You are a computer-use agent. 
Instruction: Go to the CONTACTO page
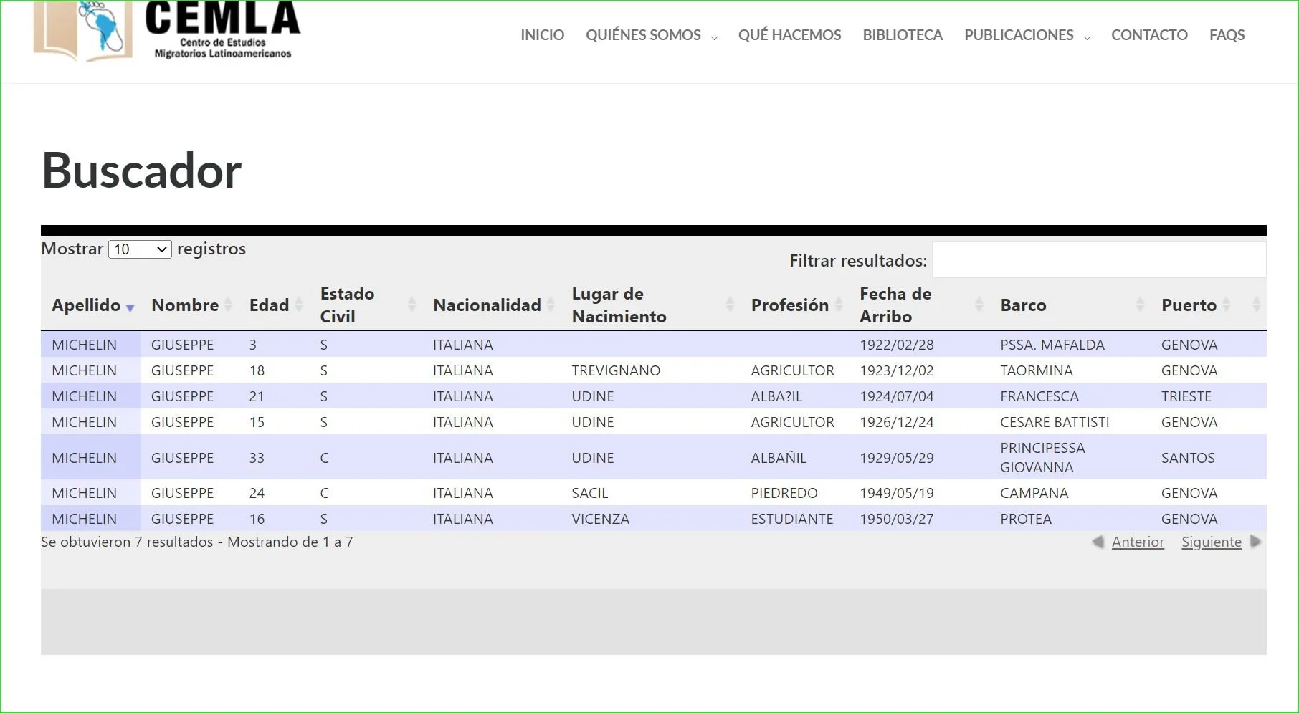point(1149,35)
